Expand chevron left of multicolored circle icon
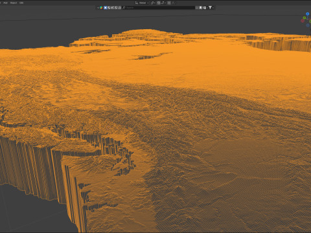Viewport: 311px width, 233px height. coord(98,8)
